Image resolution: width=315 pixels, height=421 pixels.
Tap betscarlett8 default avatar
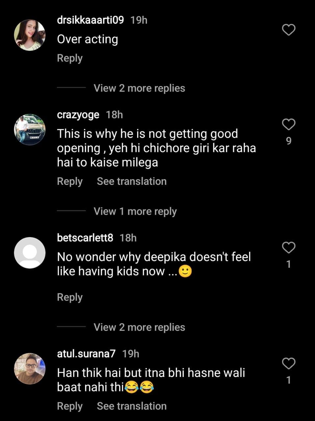point(30,253)
